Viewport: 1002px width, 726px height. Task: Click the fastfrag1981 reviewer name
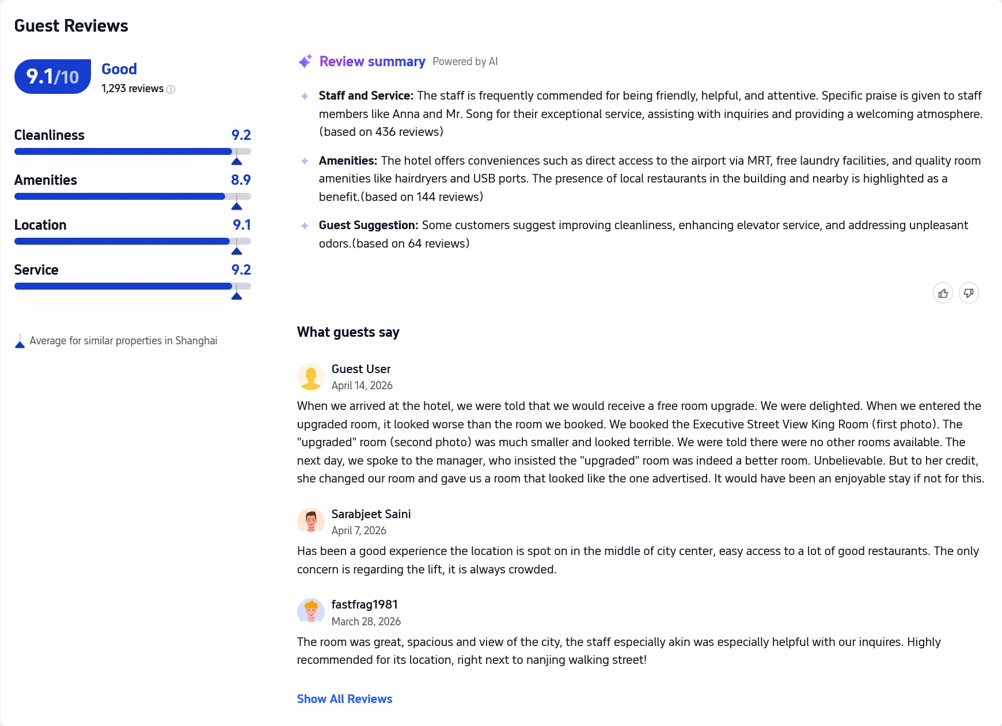tap(365, 605)
